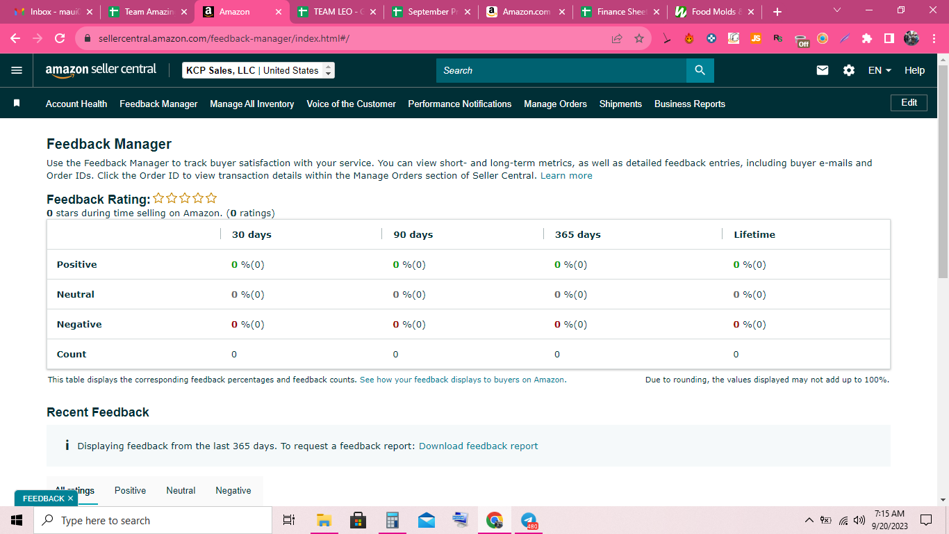Click Download feedback report link
949x534 pixels.
[479, 446]
